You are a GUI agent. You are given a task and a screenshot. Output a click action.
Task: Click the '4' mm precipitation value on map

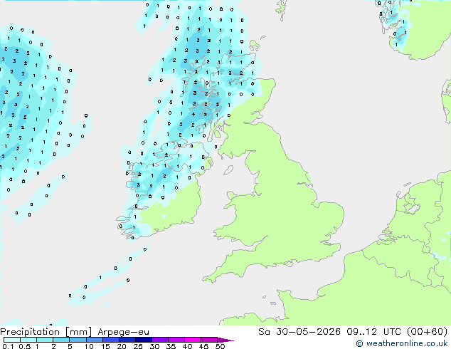tap(193, 115)
